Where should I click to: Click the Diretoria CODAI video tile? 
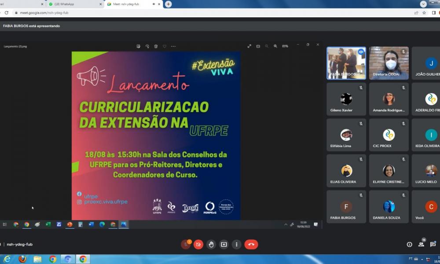pyautogui.click(x=389, y=63)
